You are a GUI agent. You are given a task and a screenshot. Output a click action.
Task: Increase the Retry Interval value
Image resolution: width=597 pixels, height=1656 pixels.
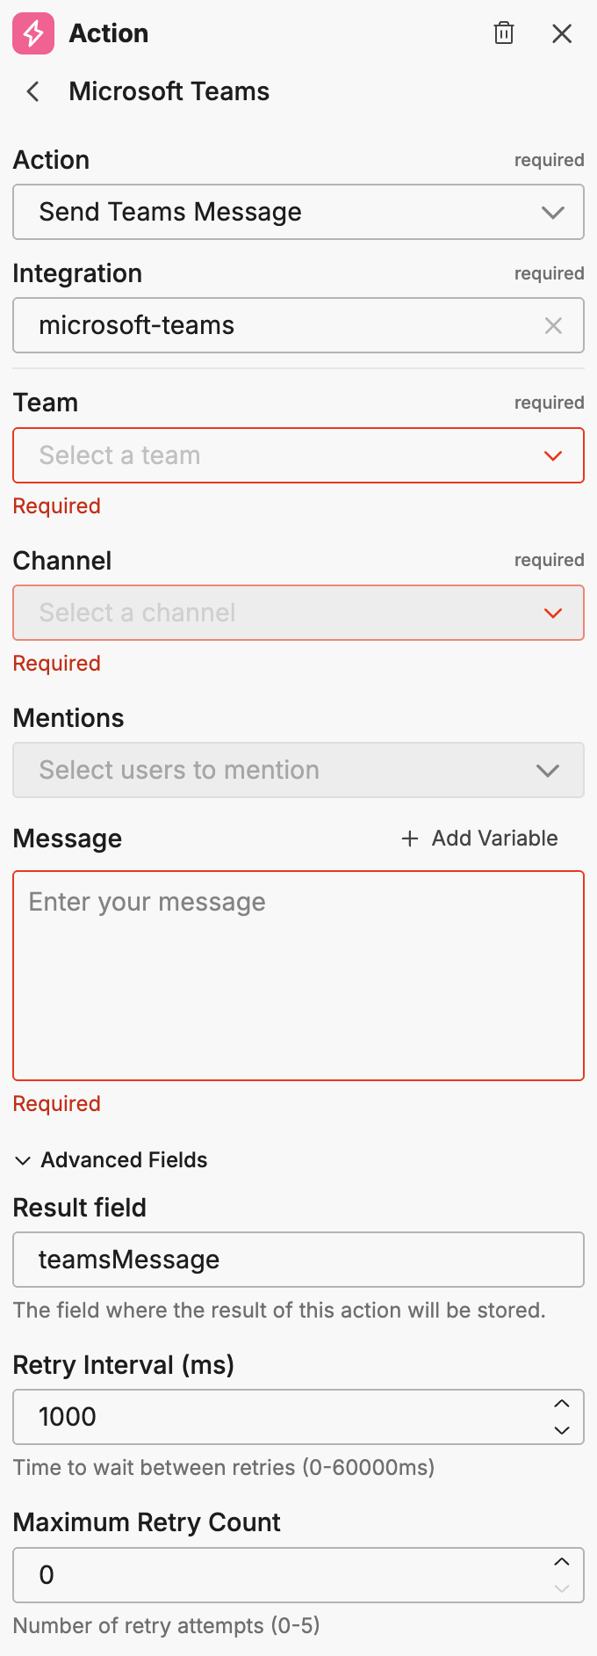562,1404
